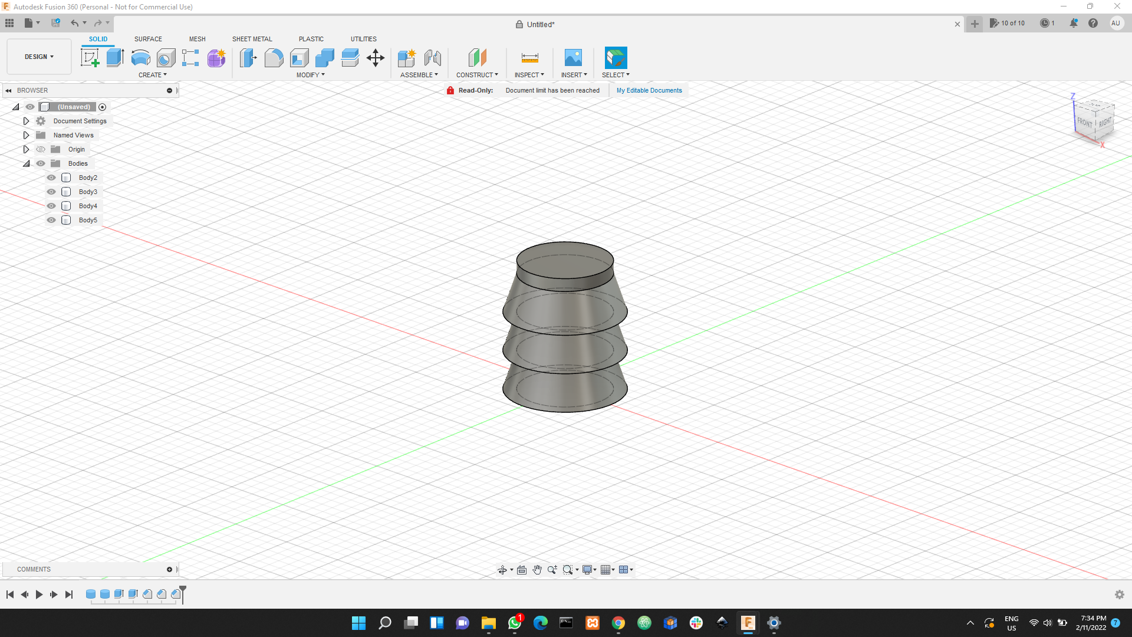Click My Editable Documents link
The height and width of the screenshot is (637, 1132).
(x=649, y=90)
